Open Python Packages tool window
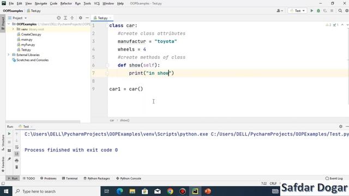 point(97,178)
